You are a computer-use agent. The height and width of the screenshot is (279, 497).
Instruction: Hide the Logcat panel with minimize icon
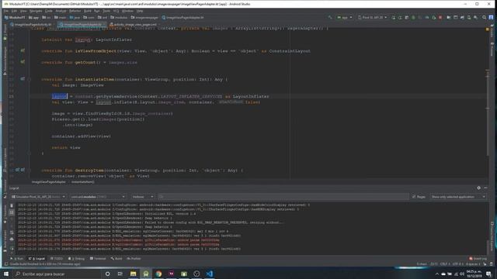(485, 188)
